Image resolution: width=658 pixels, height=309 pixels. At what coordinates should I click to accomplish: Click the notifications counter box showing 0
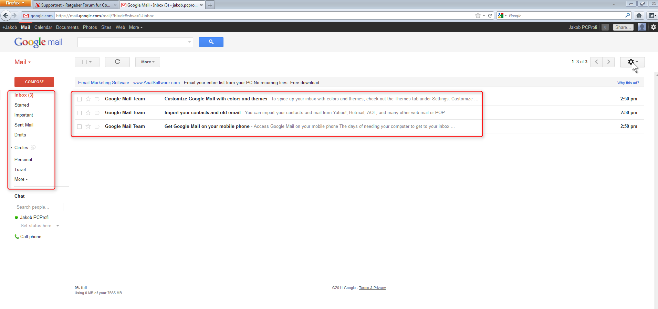click(x=605, y=27)
